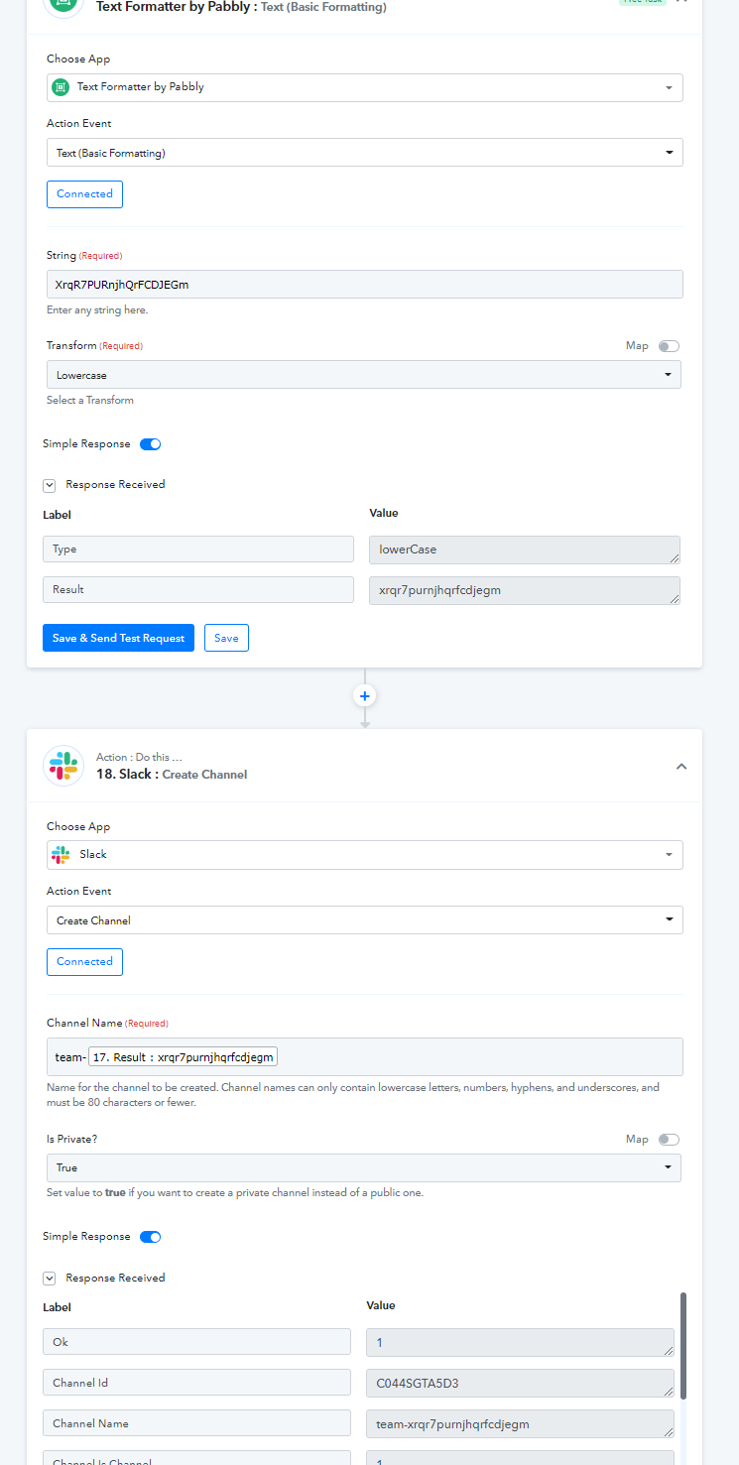Viewport: 739px width, 1465px height.
Task: Click the plus icon to add a step
Action: pos(365,696)
